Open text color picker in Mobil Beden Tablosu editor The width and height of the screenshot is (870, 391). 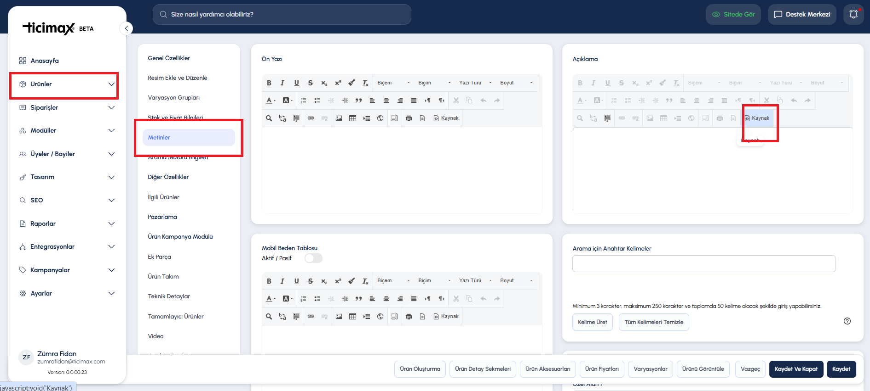271,299
